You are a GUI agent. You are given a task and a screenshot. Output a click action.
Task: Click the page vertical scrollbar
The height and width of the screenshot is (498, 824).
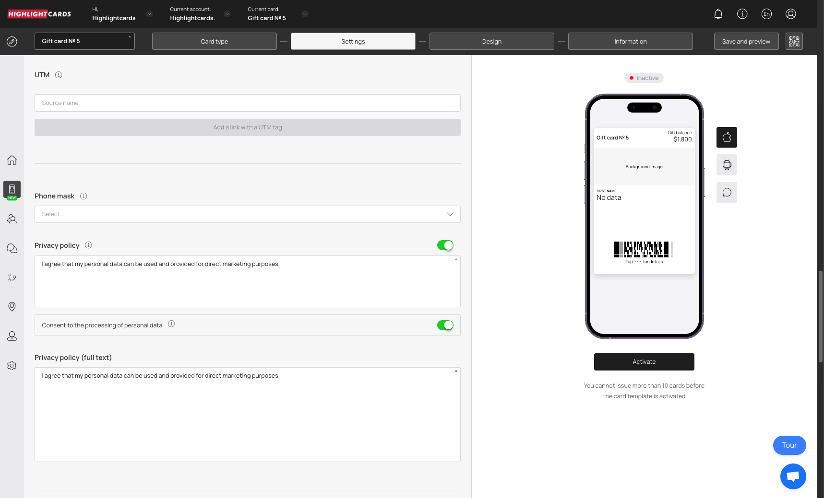[820, 316]
